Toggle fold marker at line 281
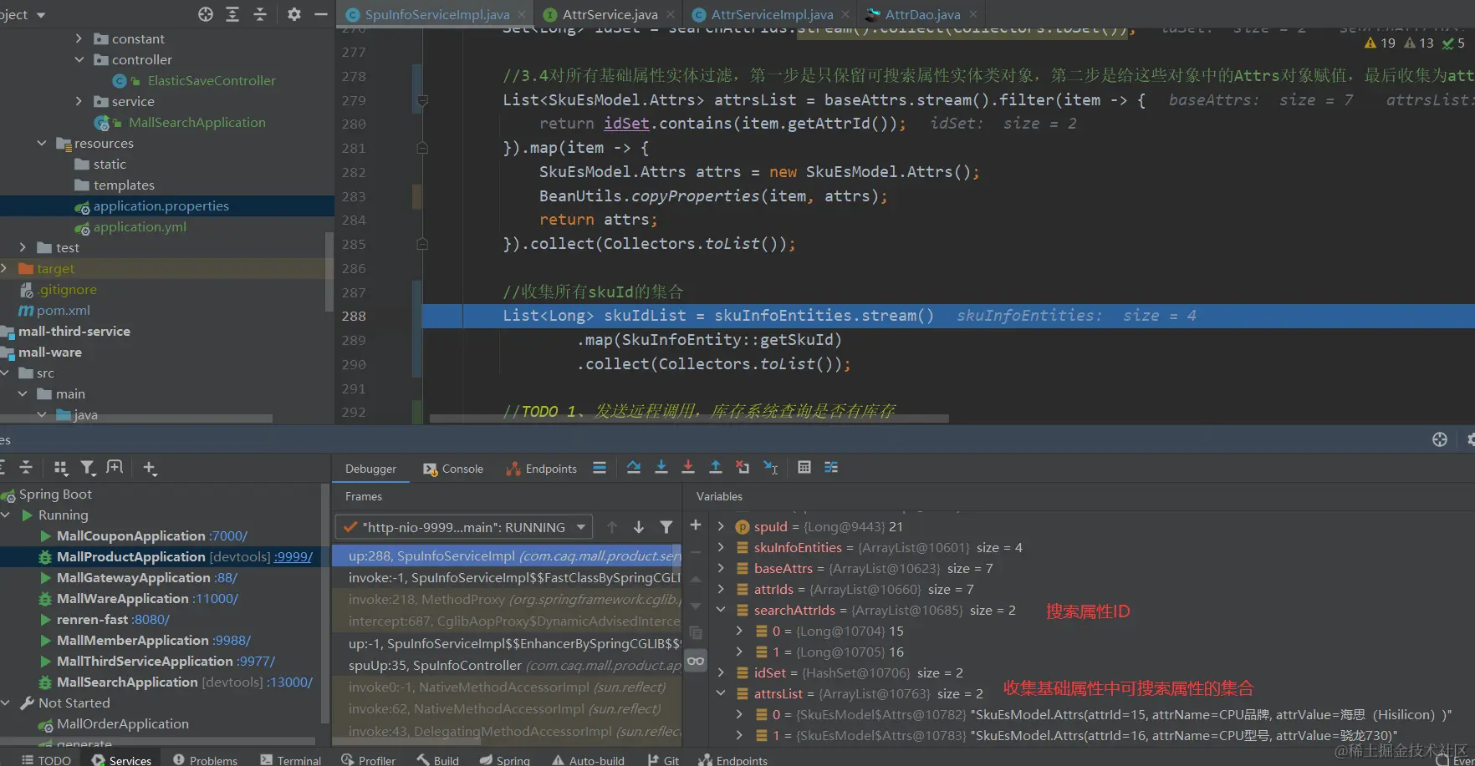This screenshot has width=1475, height=766. (422, 148)
